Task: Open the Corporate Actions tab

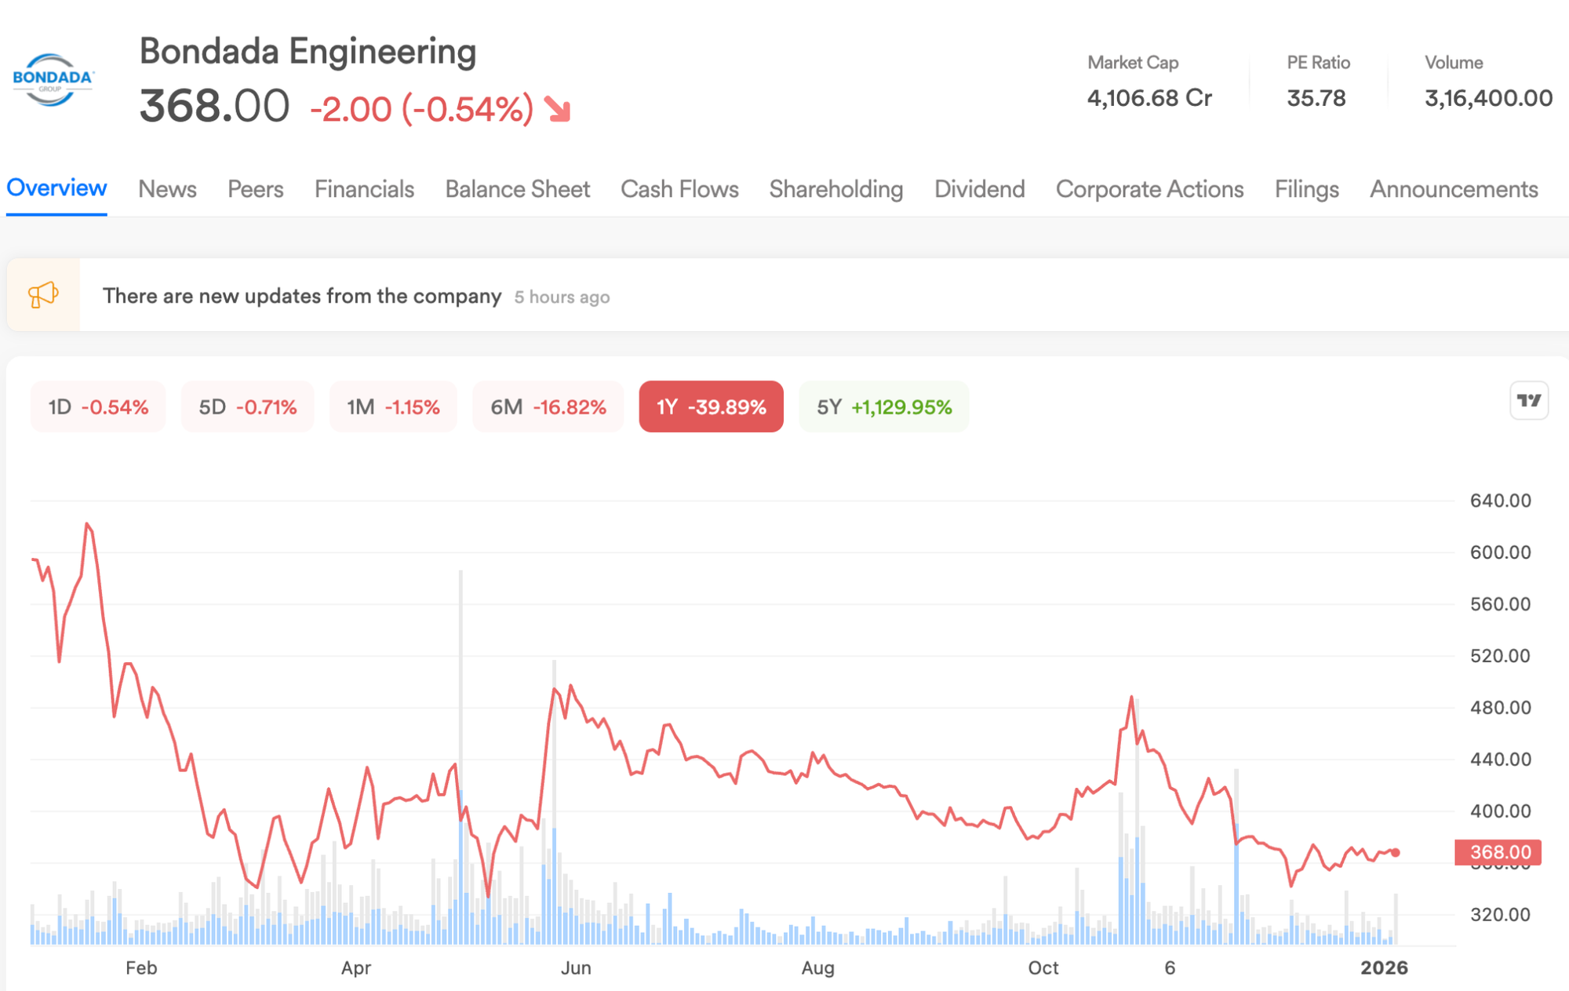Action: point(1149,189)
